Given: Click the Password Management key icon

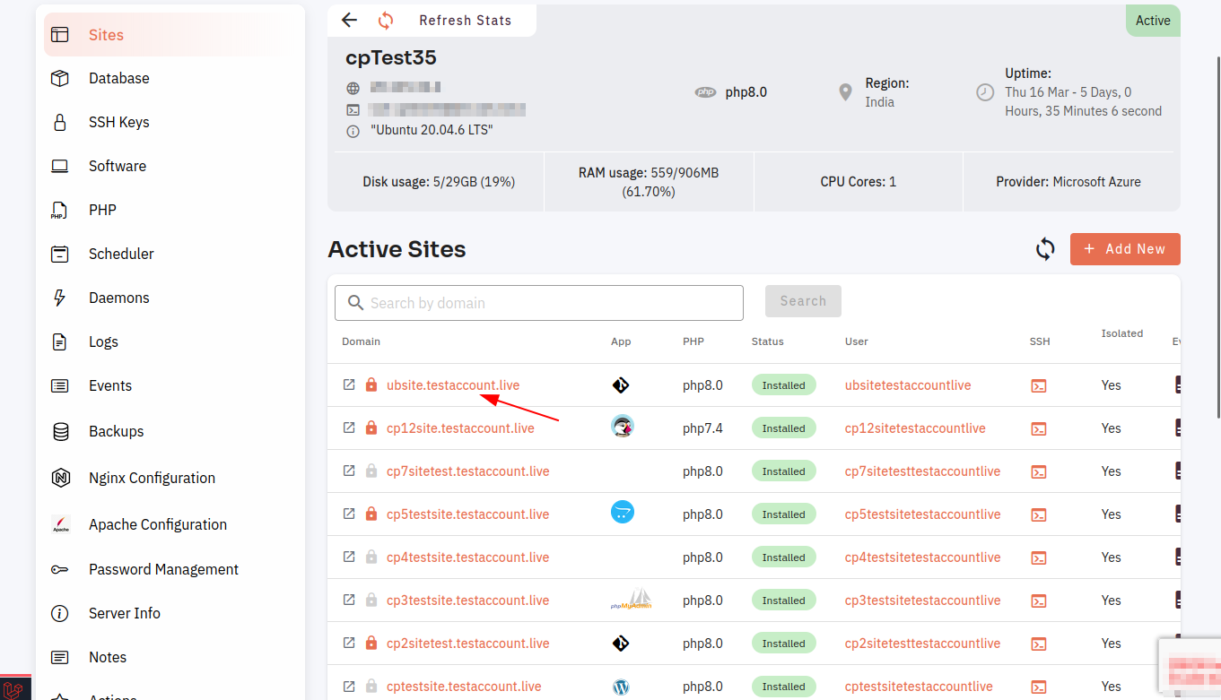Looking at the screenshot, I should point(60,569).
